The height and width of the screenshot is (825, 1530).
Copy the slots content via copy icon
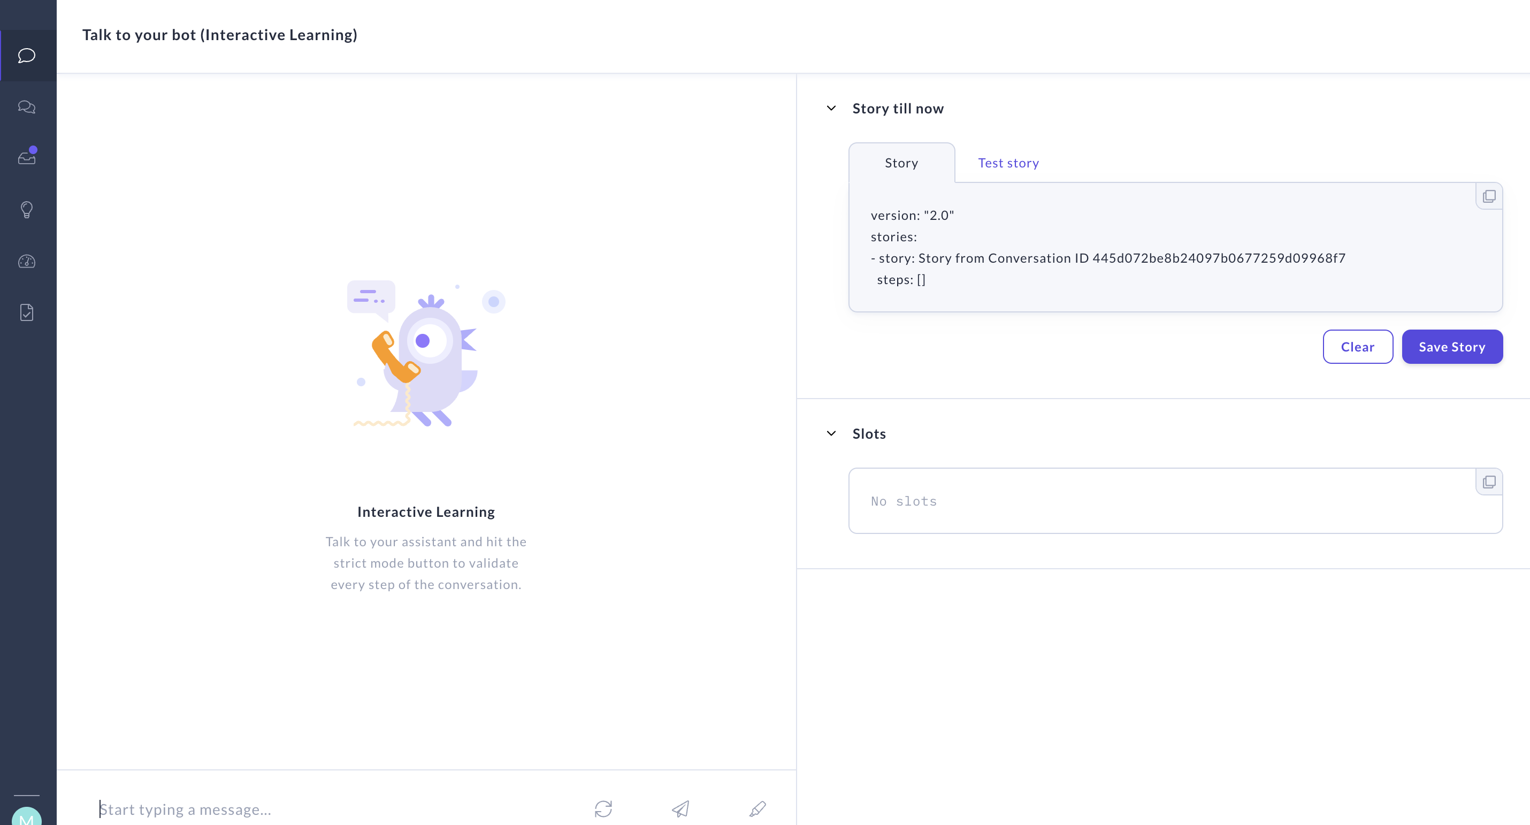click(1490, 482)
